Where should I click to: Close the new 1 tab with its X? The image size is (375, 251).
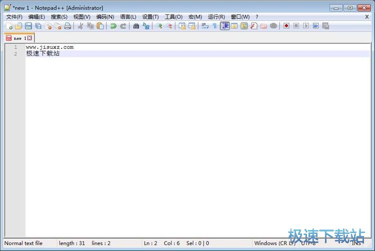click(29, 38)
